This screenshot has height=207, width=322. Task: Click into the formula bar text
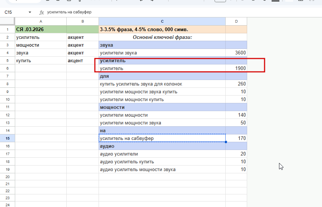point(69,12)
